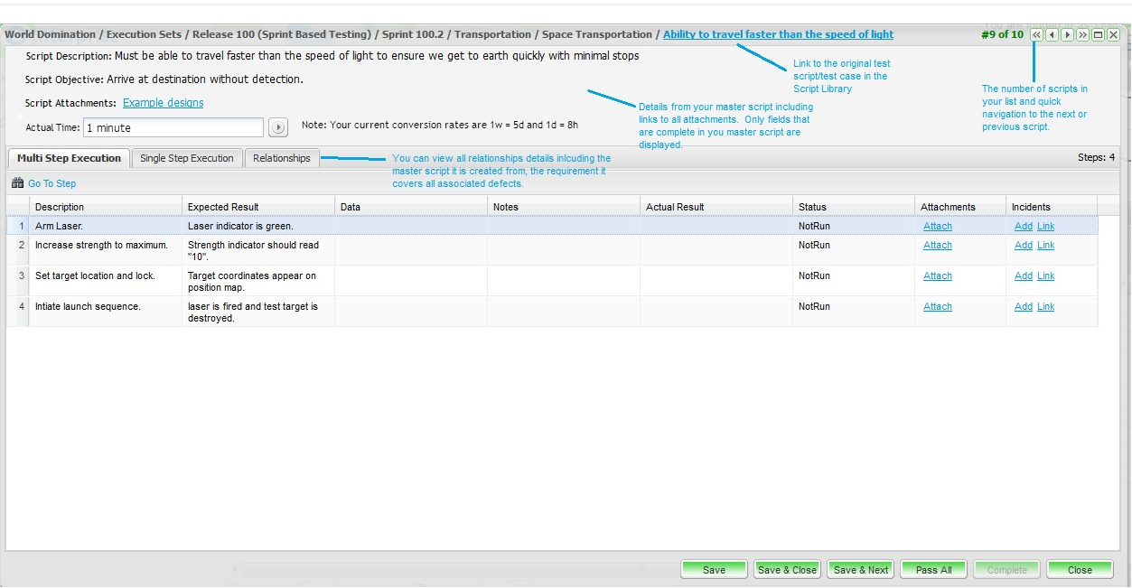
Task: Click the Save & Close button
Action: tap(787, 570)
